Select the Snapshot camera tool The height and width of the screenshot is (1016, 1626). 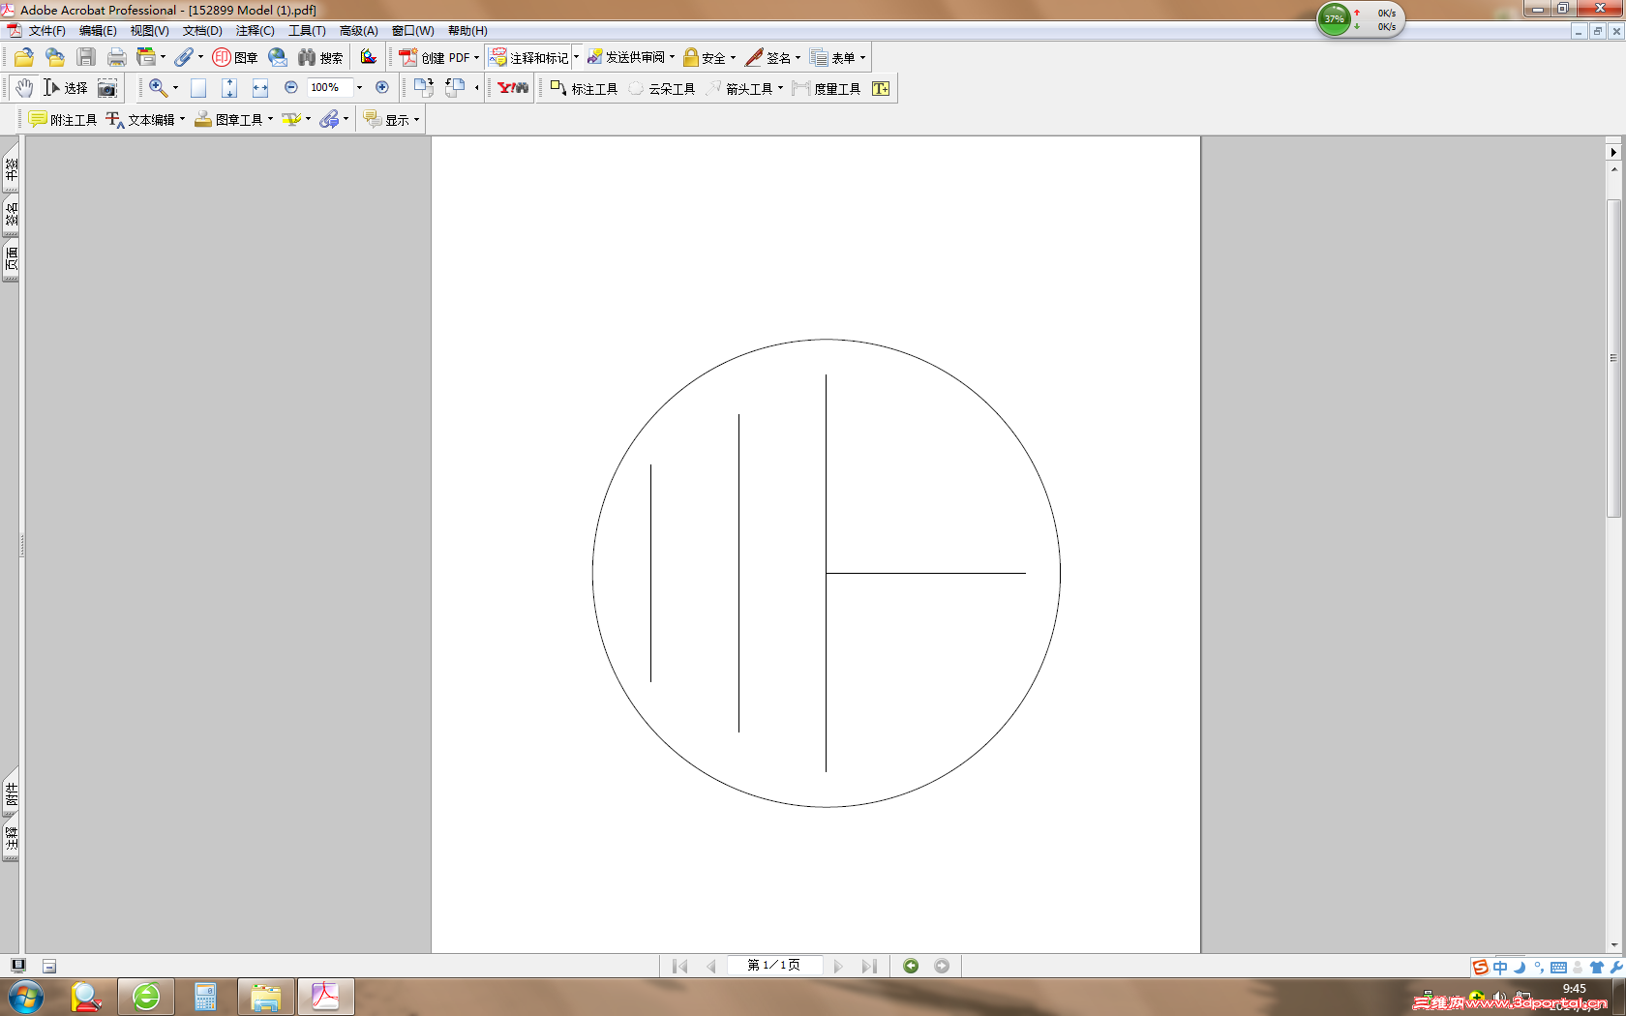(x=107, y=88)
